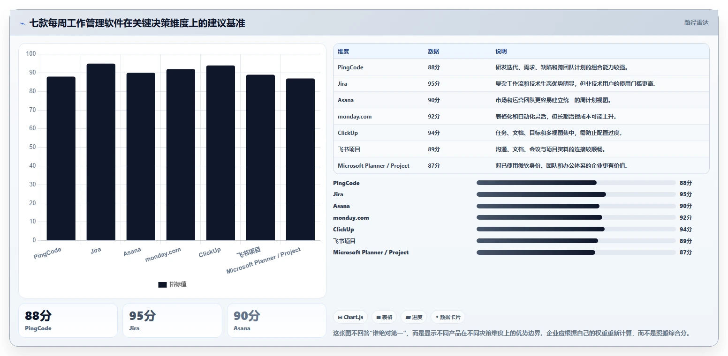Click the Asana progress bar

[576, 206]
